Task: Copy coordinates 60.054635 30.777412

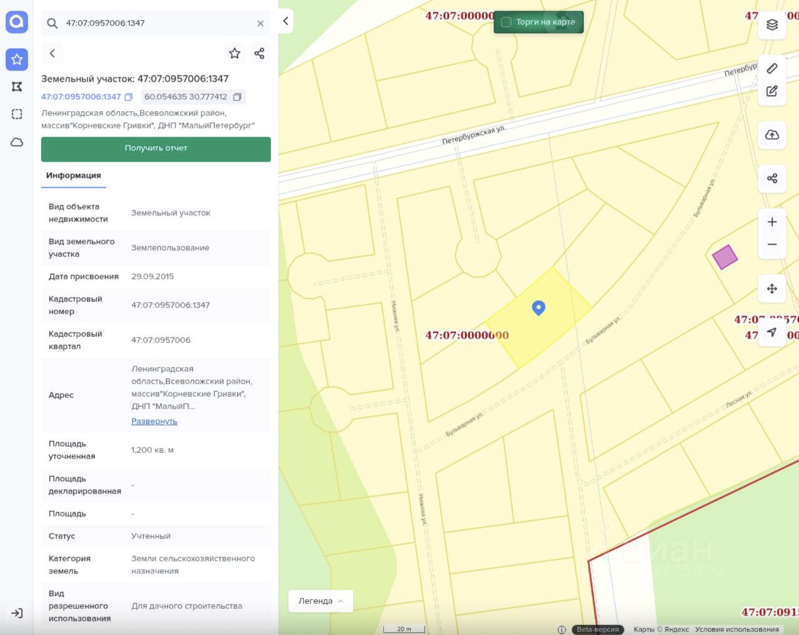Action: click(x=237, y=97)
